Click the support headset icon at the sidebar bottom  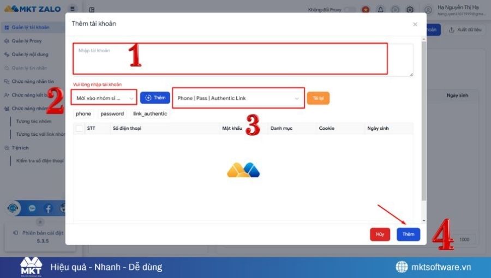tap(13, 208)
